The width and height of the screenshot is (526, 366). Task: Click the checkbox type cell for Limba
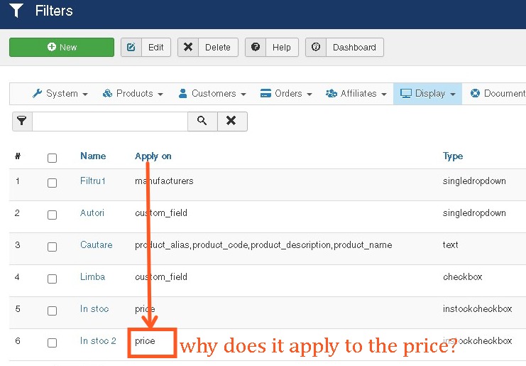[x=462, y=276]
